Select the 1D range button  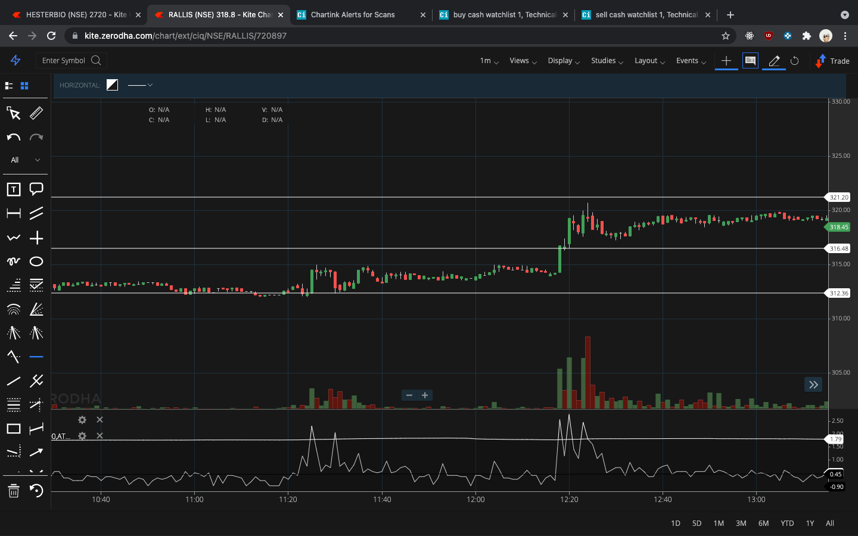click(675, 523)
